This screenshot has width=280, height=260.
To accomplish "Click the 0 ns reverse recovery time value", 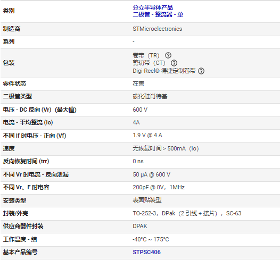I will point(138,161).
